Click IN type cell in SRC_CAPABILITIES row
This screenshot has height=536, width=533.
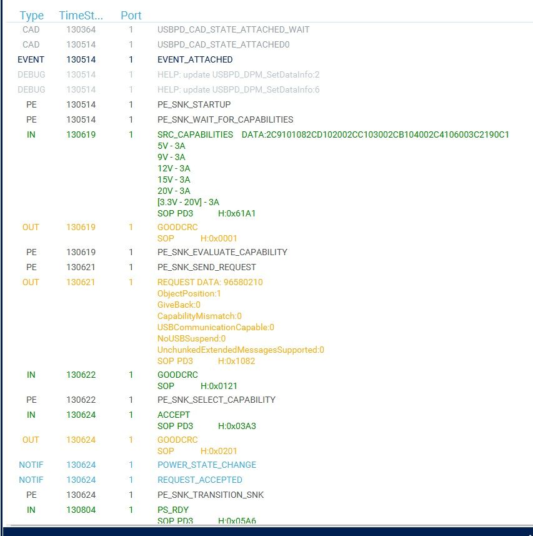coord(31,134)
